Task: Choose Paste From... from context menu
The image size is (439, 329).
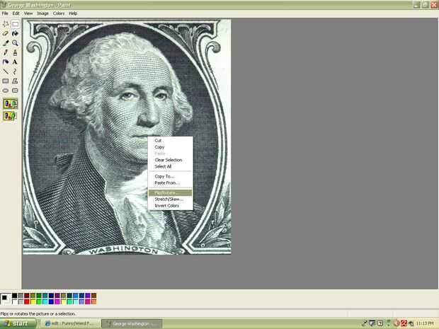Action: coord(170,183)
